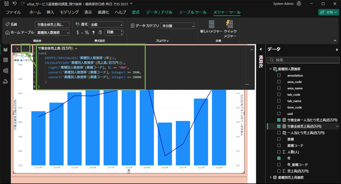Switch to the データ / ドリル tab
This screenshot has width=341, height=184.
click(x=159, y=12)
